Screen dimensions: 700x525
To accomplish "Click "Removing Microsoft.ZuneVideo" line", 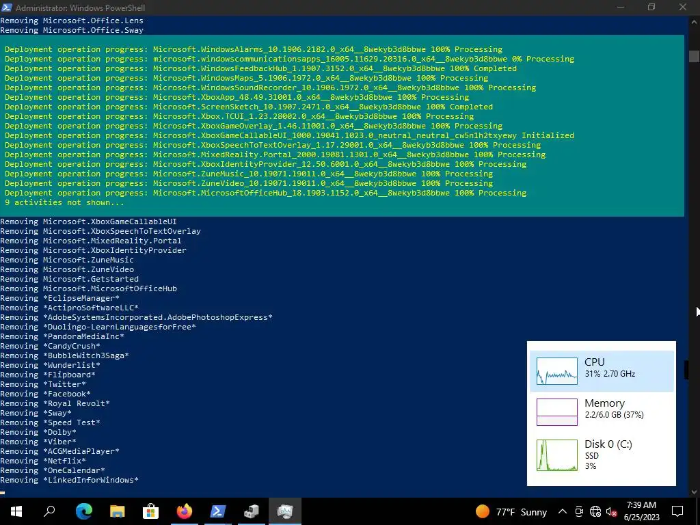I will tap(67, 269).
